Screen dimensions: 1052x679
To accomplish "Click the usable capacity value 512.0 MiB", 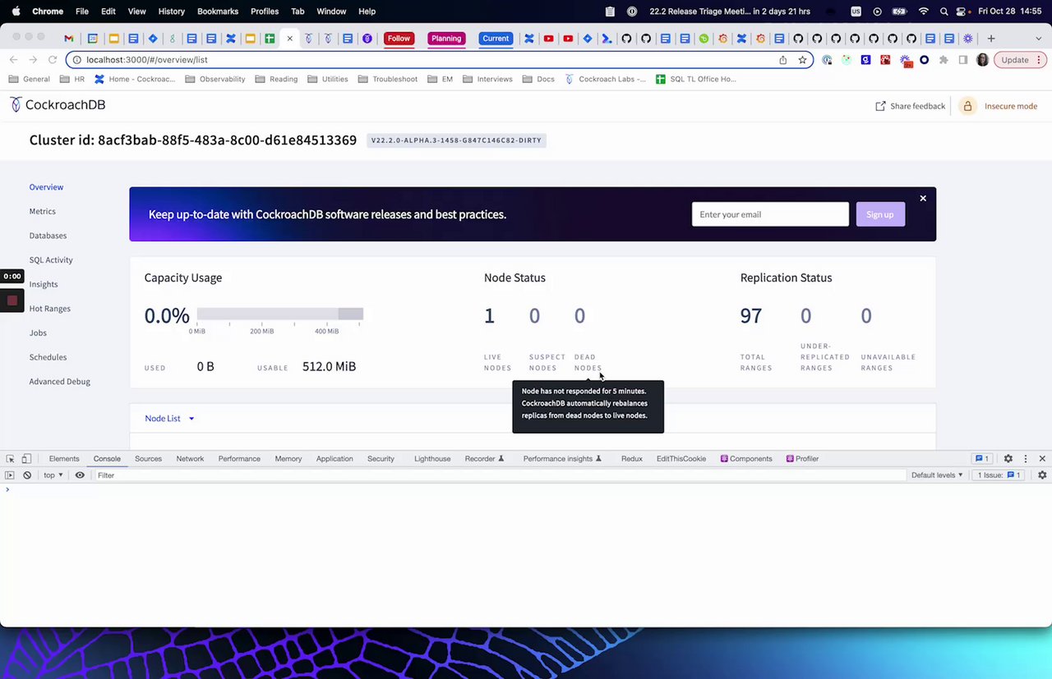I will [x=329, y=367].
